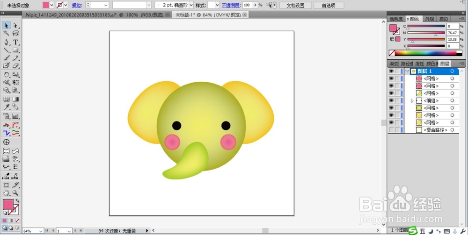Click the swap fill and stroke arrows
Image resolution: width=468 pixels, height=235 pixels.
pyautogui.click(x=17, y=201)
